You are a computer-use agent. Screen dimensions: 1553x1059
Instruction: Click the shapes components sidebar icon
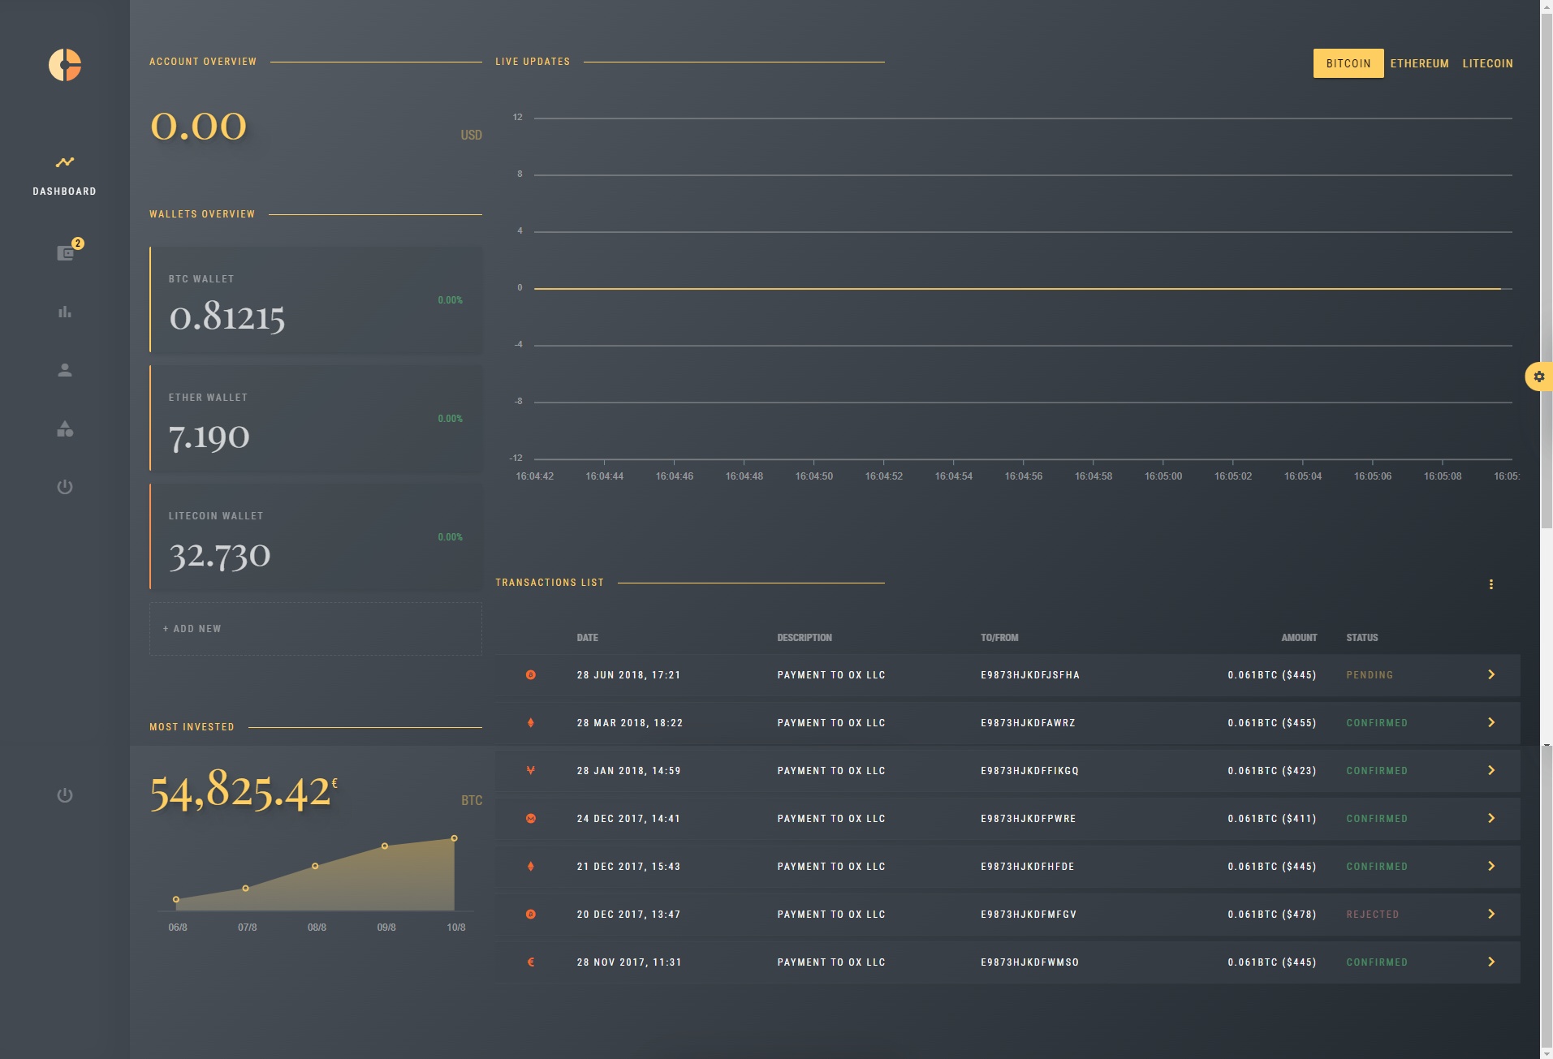tap(65, 428)
